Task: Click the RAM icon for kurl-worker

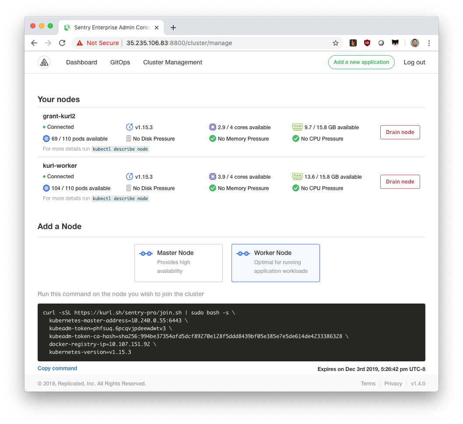Action: (x=297, y=177)
